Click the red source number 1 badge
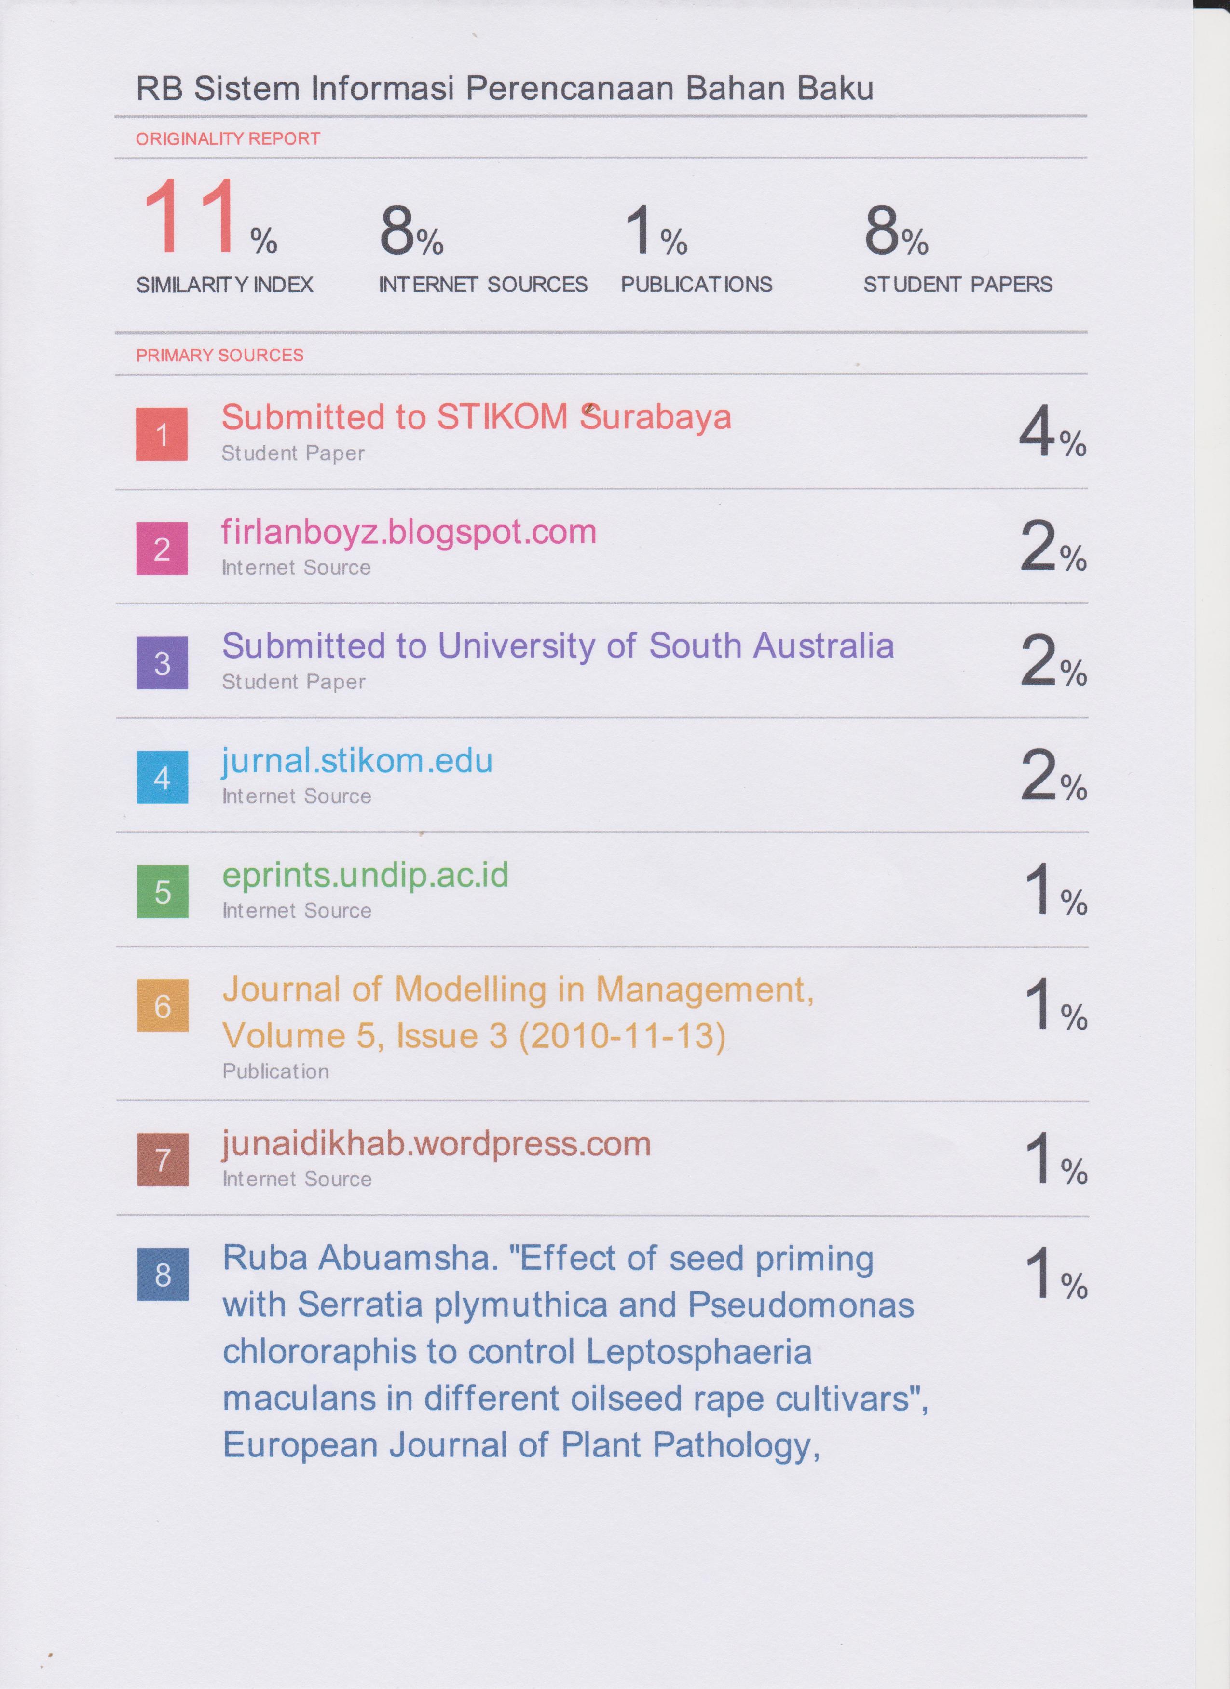Image resolution: width=1230 pixels, height=1689 pixels. (162, 434)
